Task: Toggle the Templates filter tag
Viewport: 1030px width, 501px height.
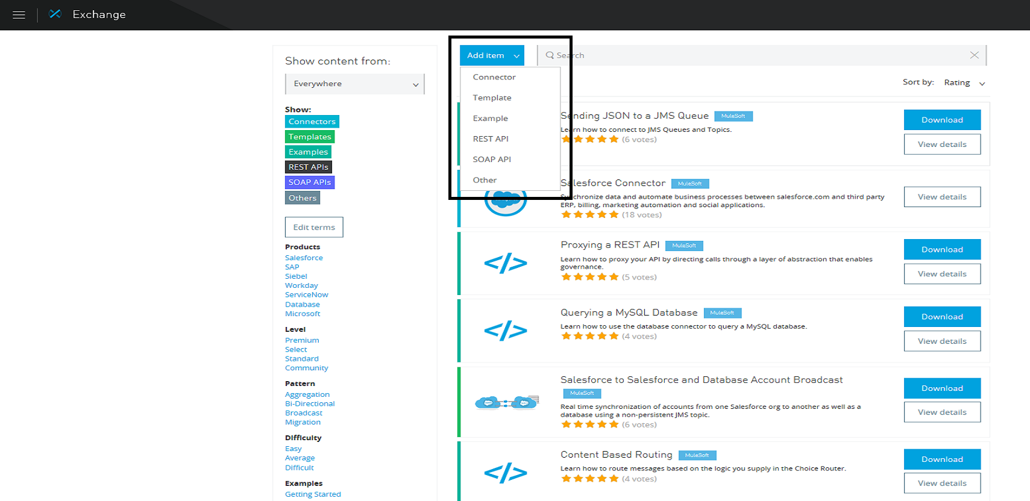Action: coord(310,137)
